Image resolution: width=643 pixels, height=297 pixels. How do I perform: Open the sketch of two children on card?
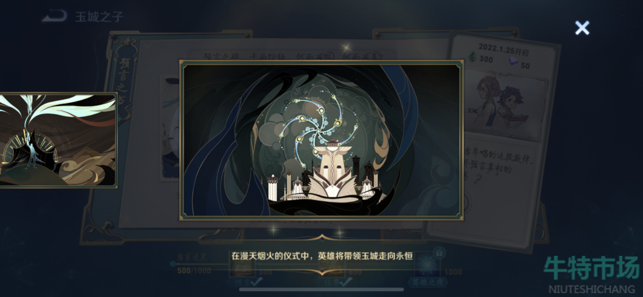pyautogui.click(x=507, y=104)
